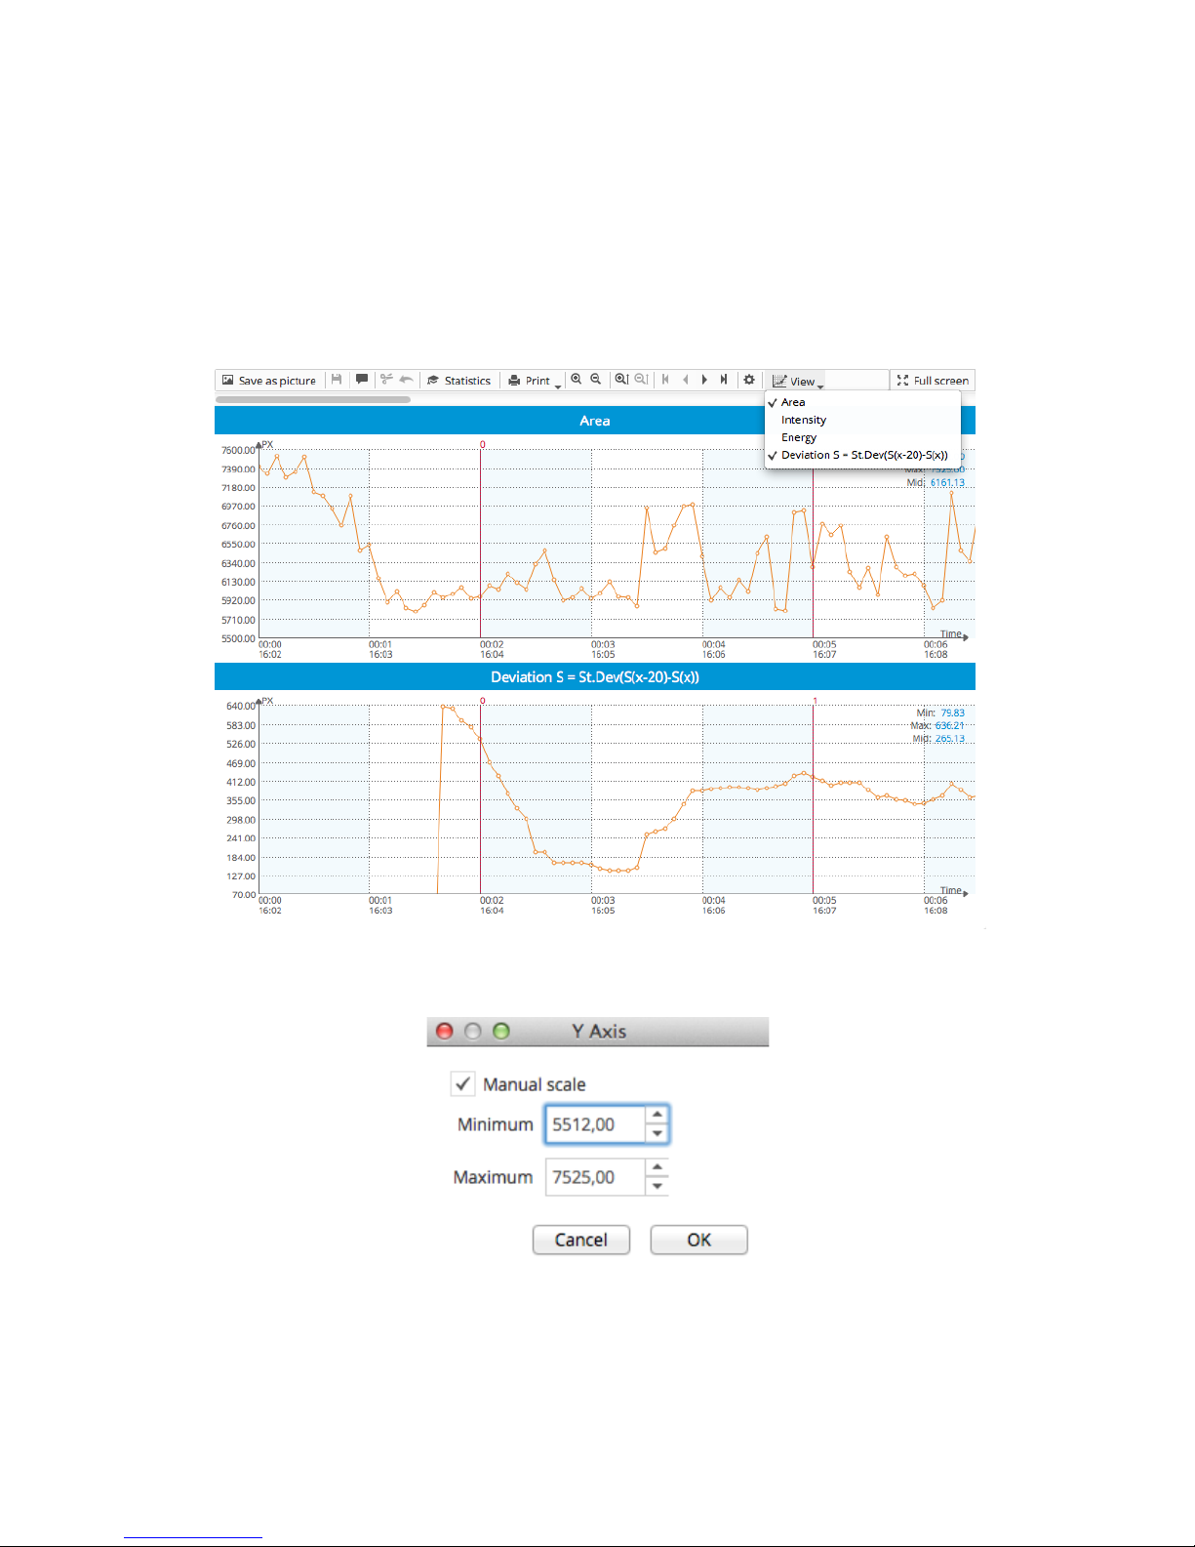Click the scissors cut icon
Viewport: 1195px width, 1547px height.
(386, 380)
